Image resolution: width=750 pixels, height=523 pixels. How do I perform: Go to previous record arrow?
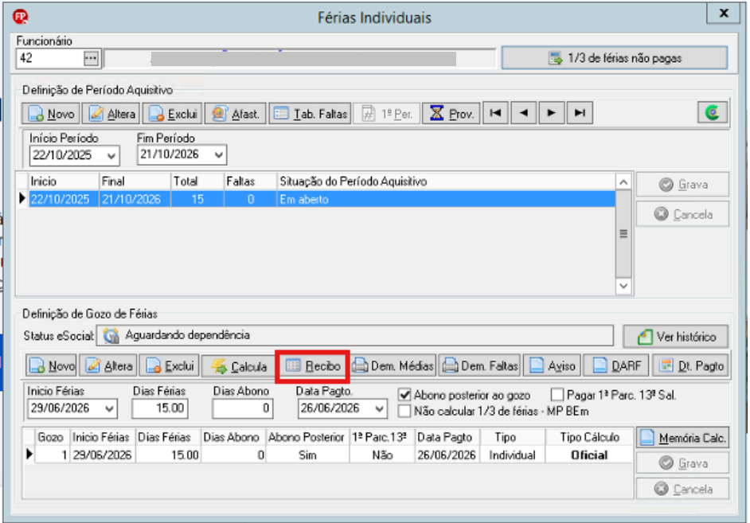[x=524, y=113]
